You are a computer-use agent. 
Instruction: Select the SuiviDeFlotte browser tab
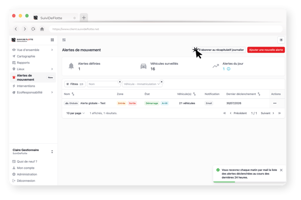(x=55, y=18)
